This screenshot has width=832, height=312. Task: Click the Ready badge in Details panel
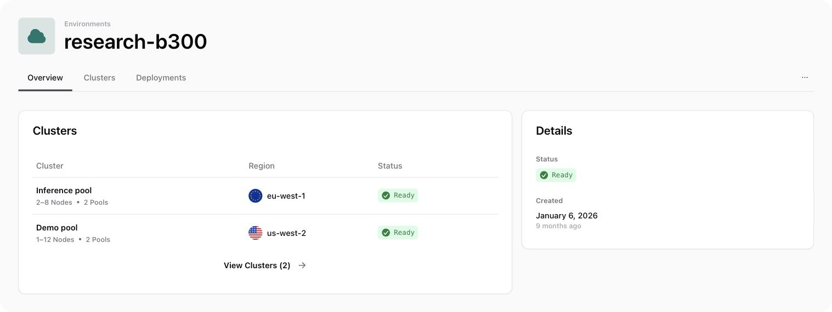556,175
